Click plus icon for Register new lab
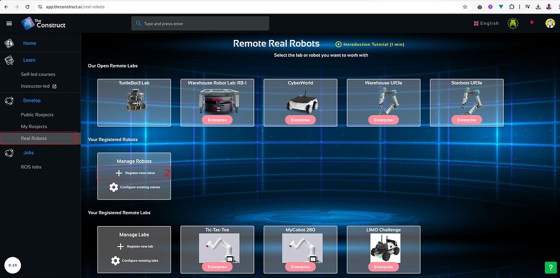This screenshot has height=278, width=560. click(120, 247)
